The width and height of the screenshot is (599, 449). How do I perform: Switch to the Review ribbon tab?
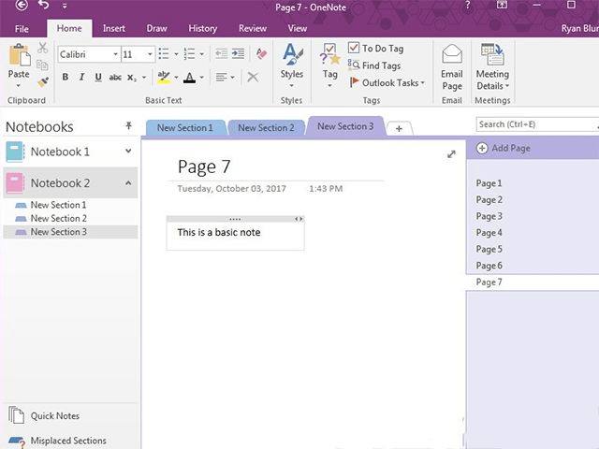[253, 28]
